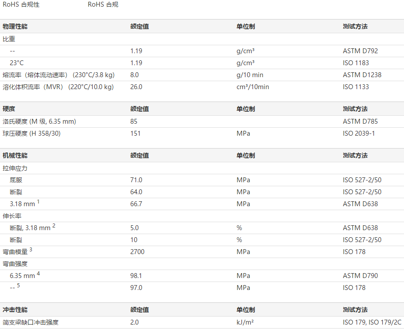Select the ASTM D1238 test method cell
Viewport: 404px width, 329px height.
coord(362,75)
